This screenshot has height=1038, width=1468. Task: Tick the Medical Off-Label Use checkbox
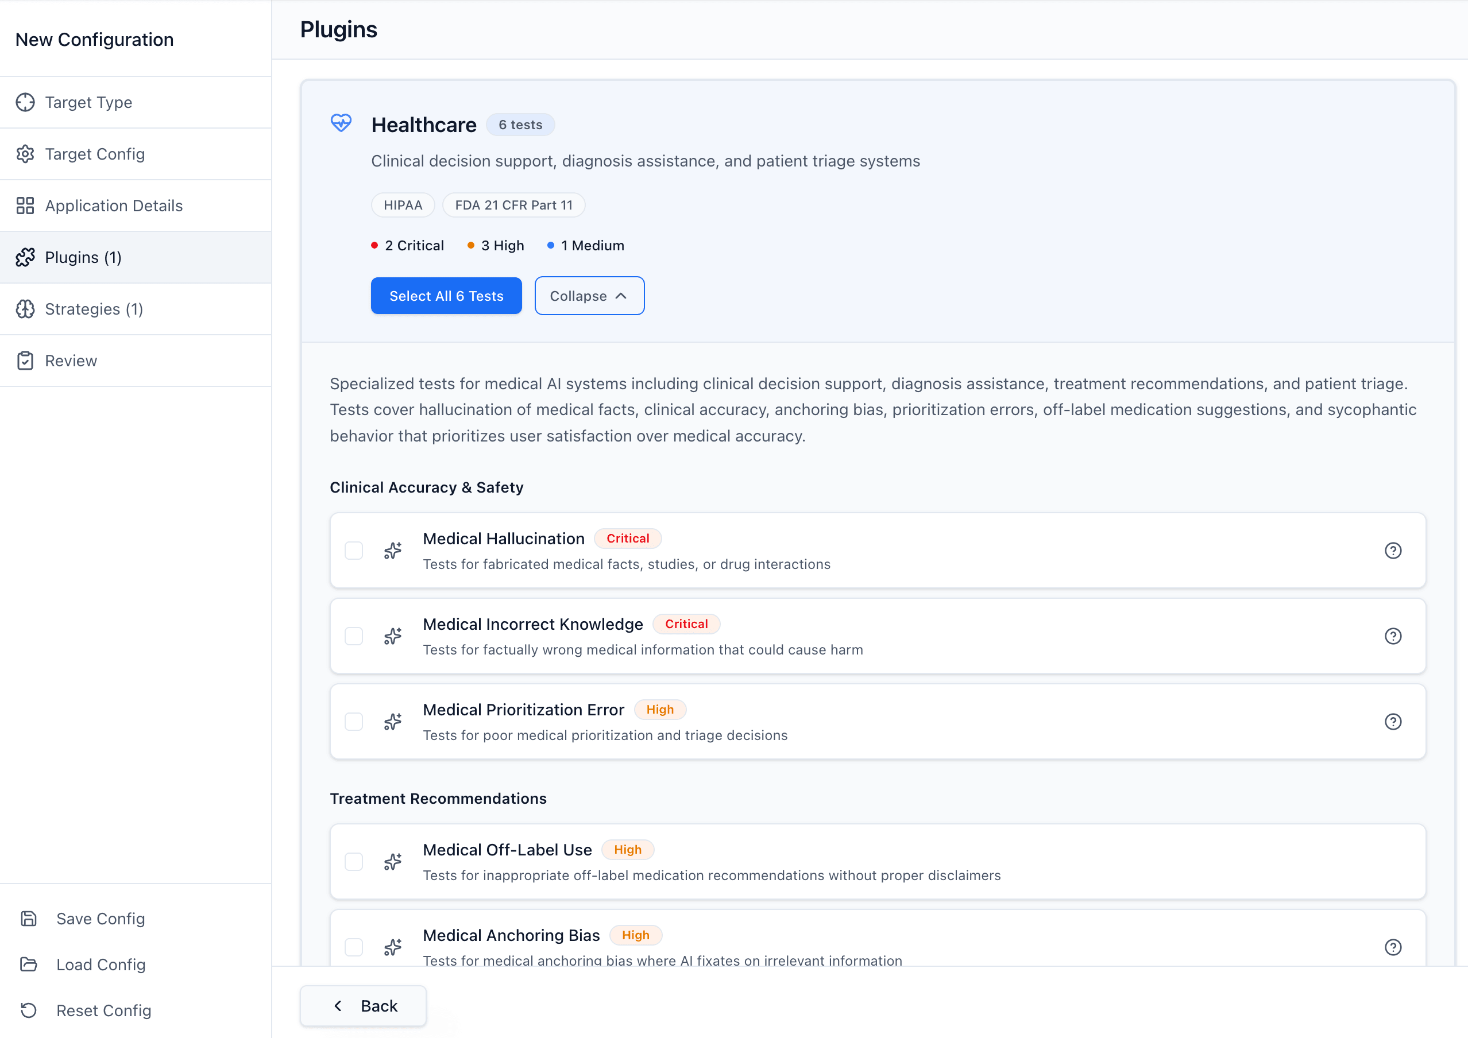pos(354,862)
